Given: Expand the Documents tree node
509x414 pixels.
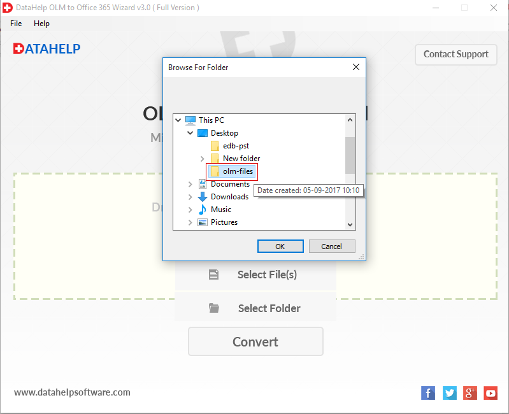Looking at the screenshot, I should coord(190,184).
